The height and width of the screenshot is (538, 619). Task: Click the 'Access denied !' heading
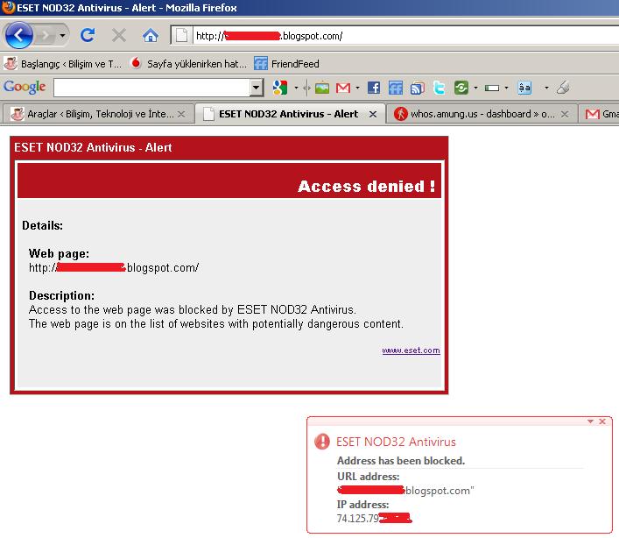(366, 186)
